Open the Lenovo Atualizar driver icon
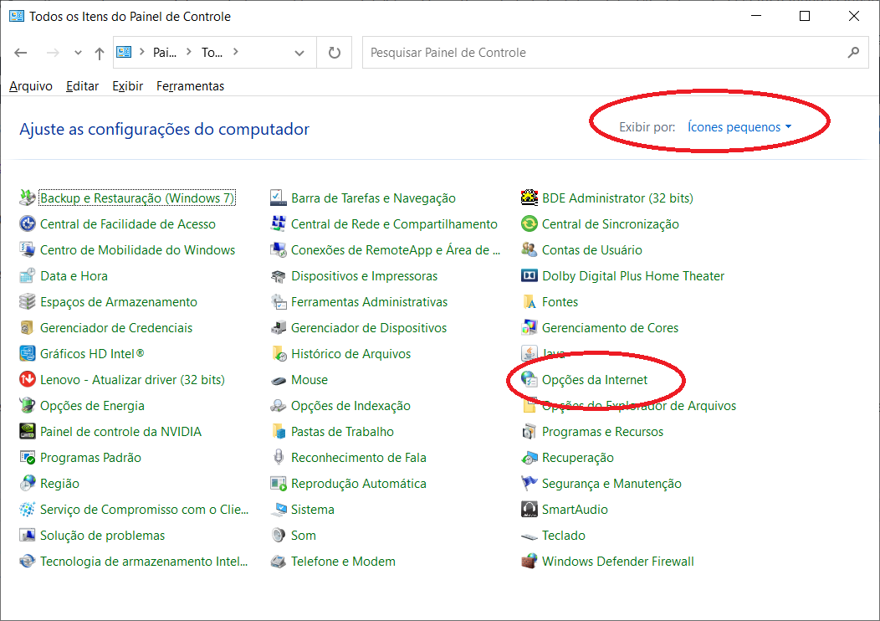The width and height of the screenshot is (880, 621). pyautogui.click(x=27, y=380)
